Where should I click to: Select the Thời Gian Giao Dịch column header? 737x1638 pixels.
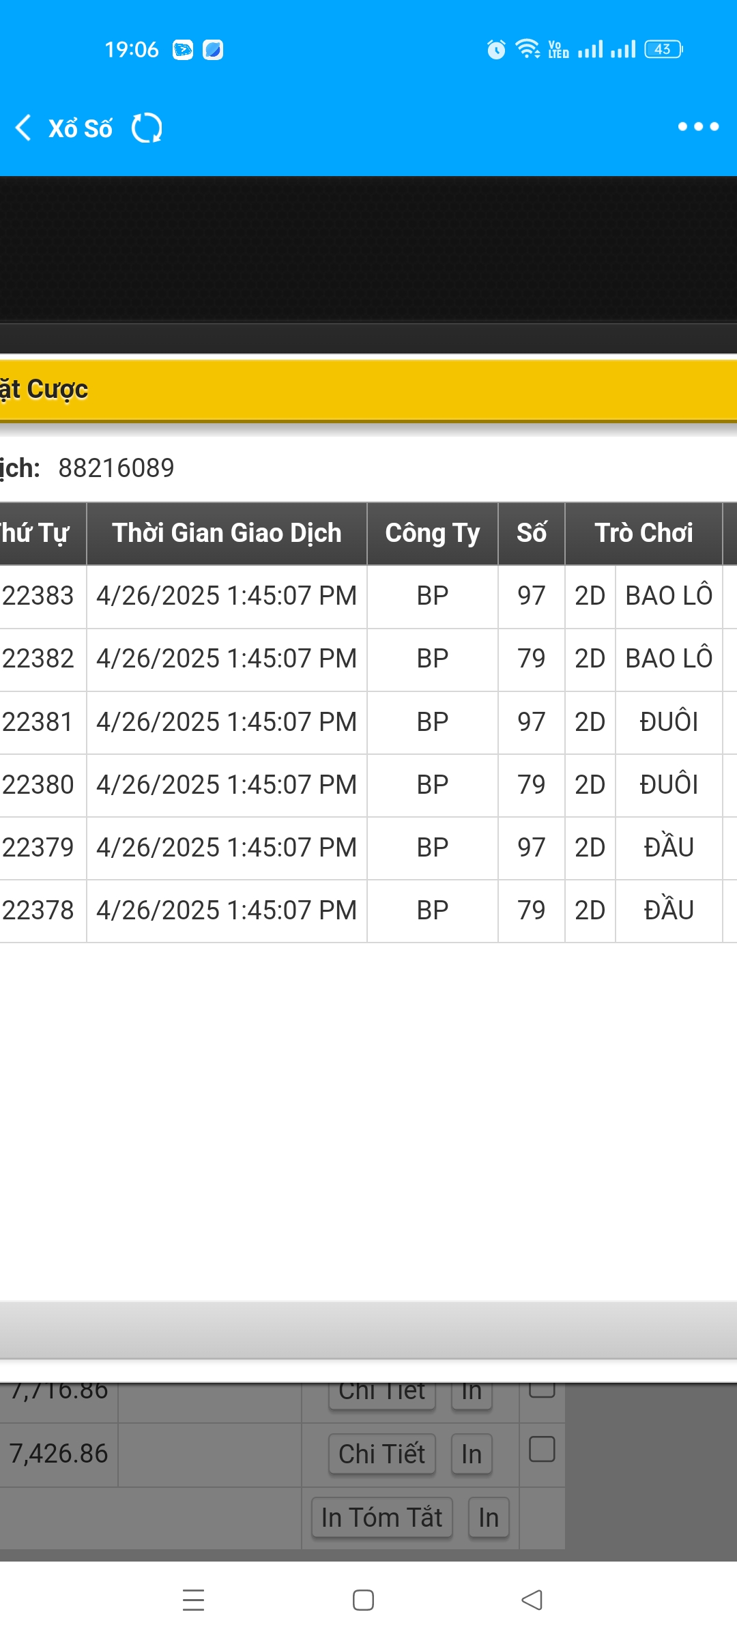click(227, 533)
